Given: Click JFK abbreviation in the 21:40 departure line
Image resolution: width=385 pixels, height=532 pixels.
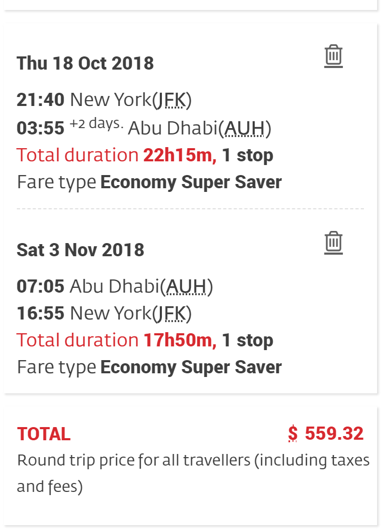Looking at the screenshot, I should click(x=172, y=100).
